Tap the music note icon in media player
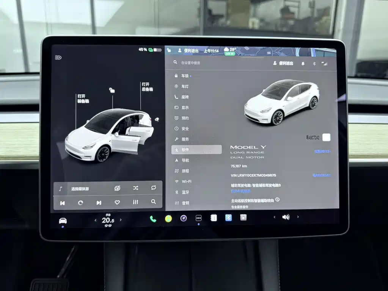The image size is (388, 291). (x=60, y=189)
